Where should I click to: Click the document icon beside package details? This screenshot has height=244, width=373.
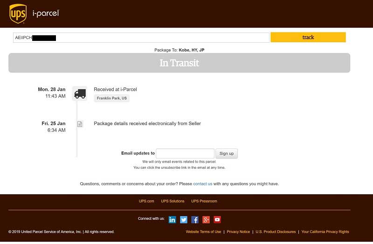pos(80,124)
